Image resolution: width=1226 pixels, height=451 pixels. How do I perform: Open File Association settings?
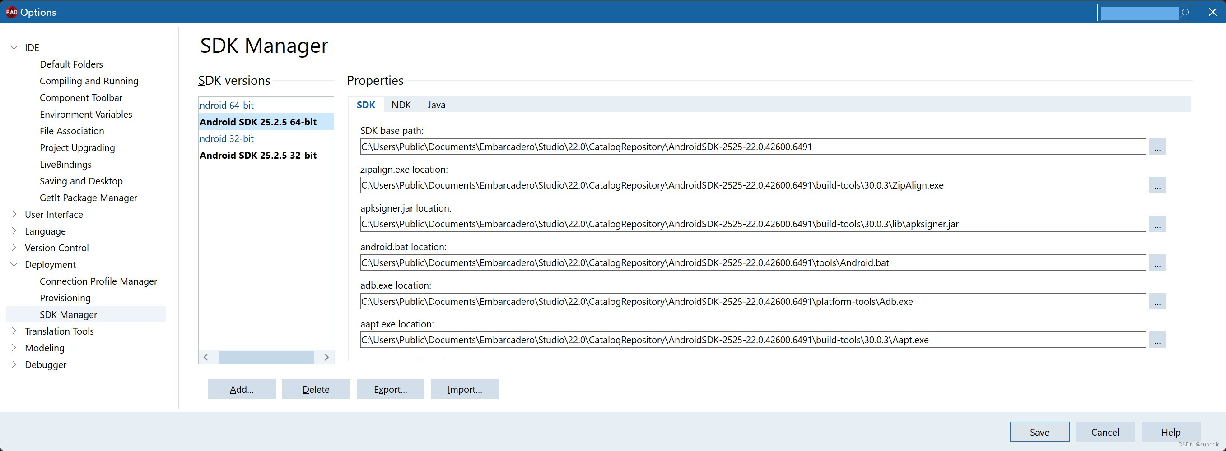point(72,131)
